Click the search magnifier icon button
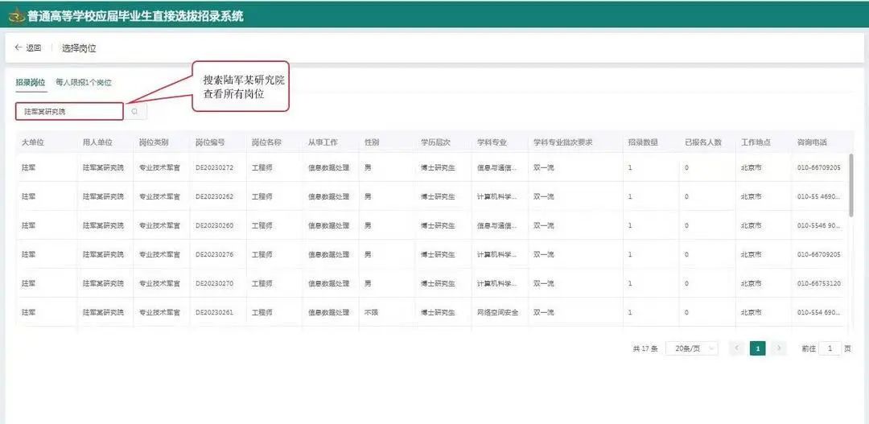This screenshot has height=424, width=869. 135,111
